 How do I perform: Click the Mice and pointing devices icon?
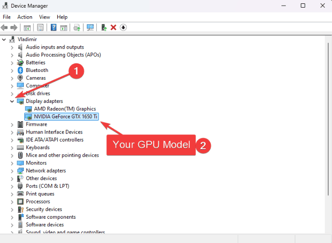pyautogui.click(x=21, y=155)
